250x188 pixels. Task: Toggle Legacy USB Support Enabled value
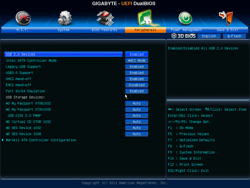coord(137,66)
